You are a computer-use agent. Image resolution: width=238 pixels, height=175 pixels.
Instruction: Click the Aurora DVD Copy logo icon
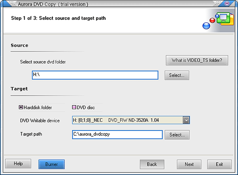click(218, 21)
